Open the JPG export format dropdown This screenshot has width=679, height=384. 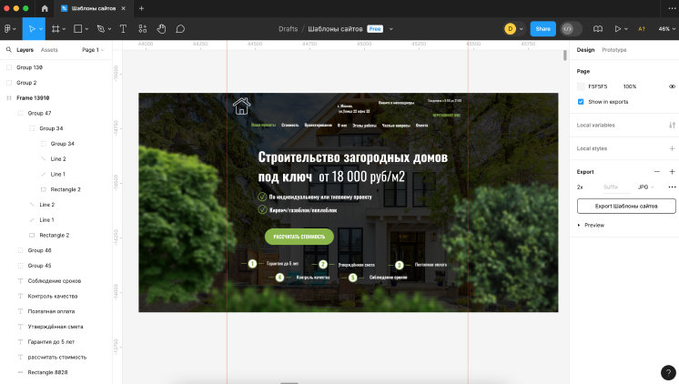645,187
